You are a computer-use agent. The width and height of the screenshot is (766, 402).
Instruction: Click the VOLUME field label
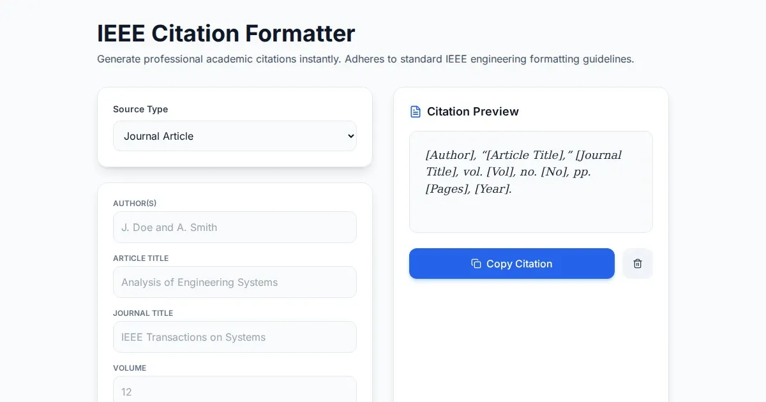coord(130,368)
